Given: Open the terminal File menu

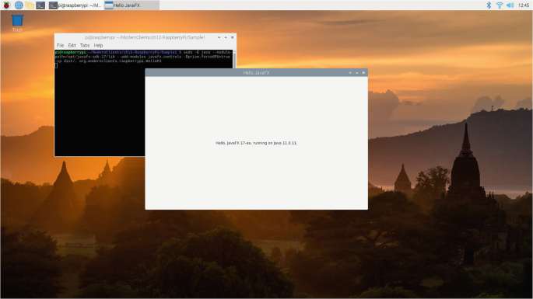Looking at the screenshot, I should (x=60, y=45).
